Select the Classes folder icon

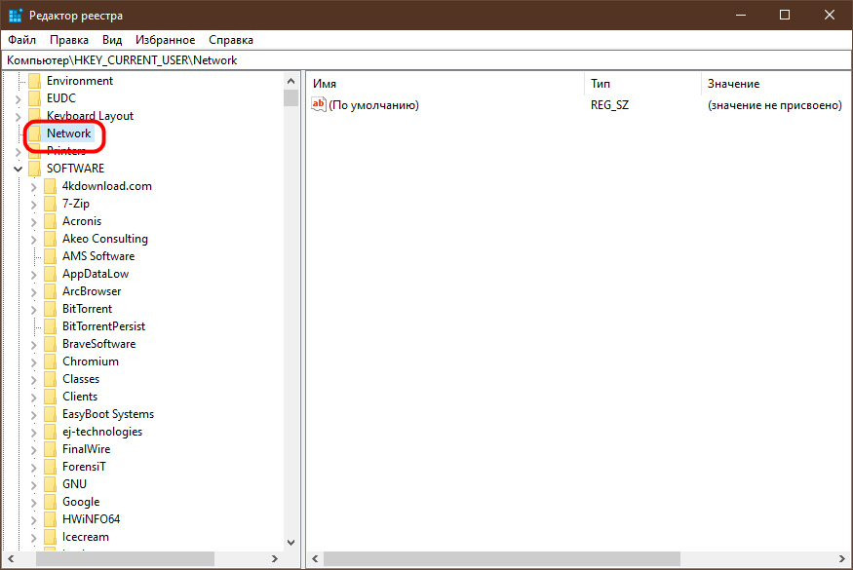(x=50, y=379)
